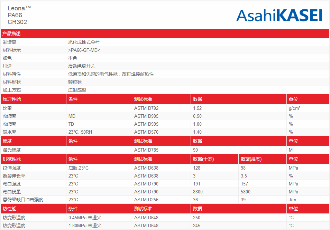Screen dimensions: 330x230
Task: Select the 悬臂梁缺口冲击强度 row label
Action: click(x=23, y=200)
